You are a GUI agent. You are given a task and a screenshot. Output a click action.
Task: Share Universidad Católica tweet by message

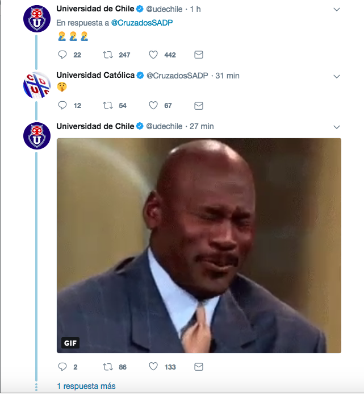(199, 106)
